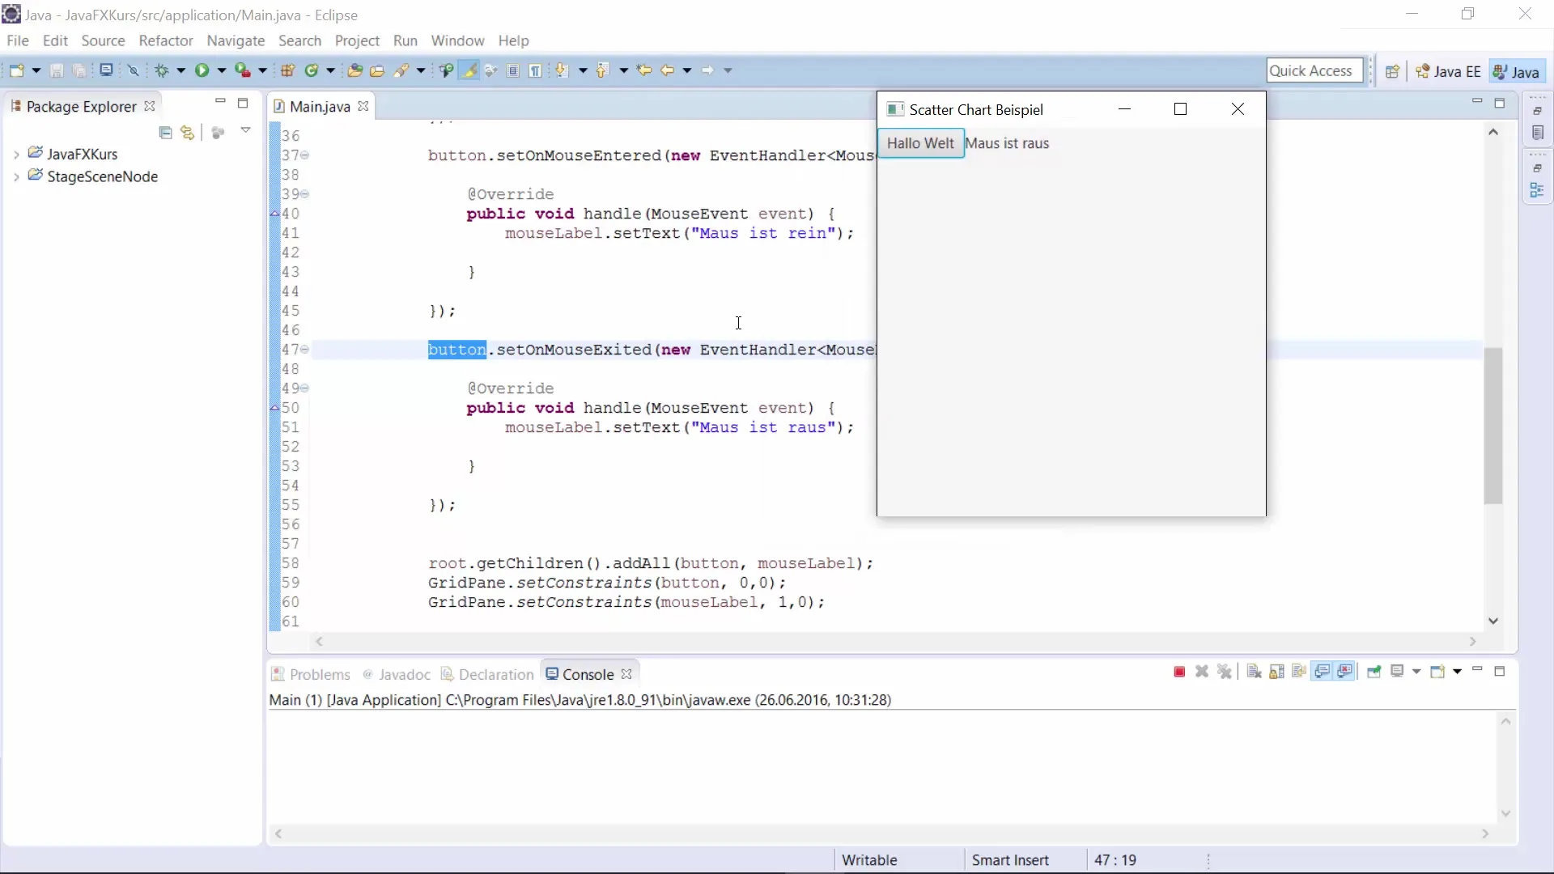
Task: Toggle Link with Editor in Package Explorer
Action: coord(188,133)
